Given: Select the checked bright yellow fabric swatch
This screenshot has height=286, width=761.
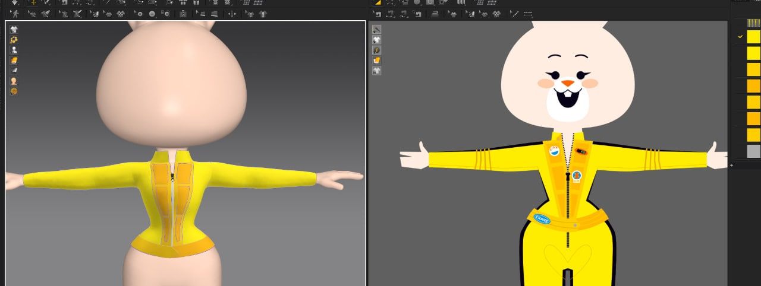Looking at the screenshot, I should click(753, 37).
